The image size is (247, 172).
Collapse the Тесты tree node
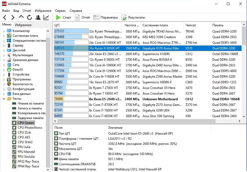point(4,99)
